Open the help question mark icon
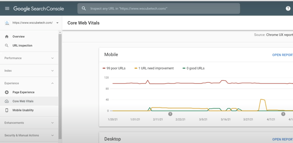This screenshot has height=143, width=293. (x=288, y=8)
